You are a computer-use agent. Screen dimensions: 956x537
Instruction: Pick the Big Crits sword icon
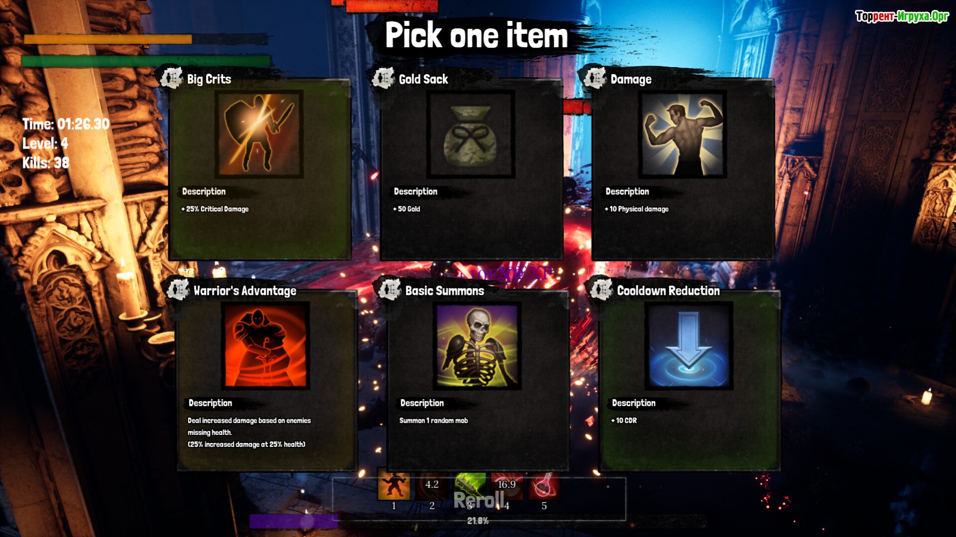[x=259, y=134]
